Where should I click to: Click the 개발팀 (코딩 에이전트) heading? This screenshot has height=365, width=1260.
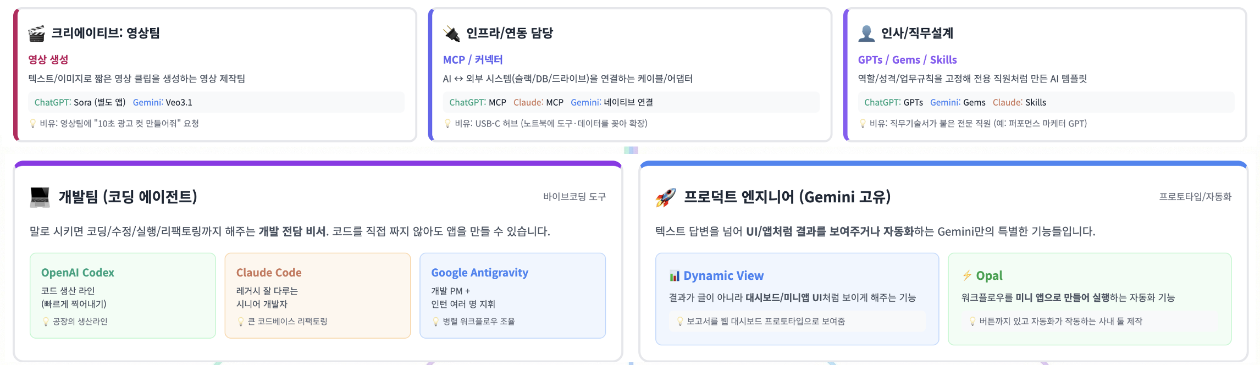(x=128, y=197)
